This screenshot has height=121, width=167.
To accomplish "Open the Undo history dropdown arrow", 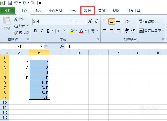I will (20, 3).
